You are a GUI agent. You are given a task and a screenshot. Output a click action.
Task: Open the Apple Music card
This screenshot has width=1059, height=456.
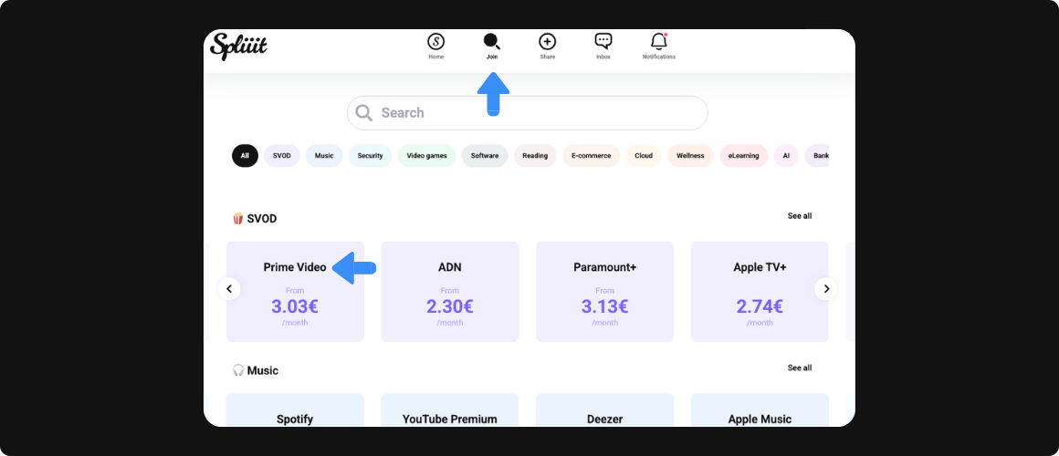point(760,410)
